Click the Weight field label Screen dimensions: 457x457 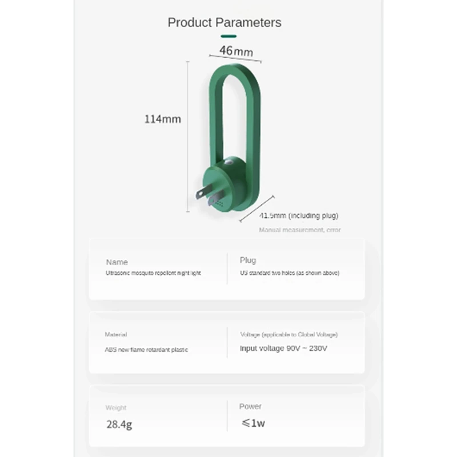coord(116,408)
